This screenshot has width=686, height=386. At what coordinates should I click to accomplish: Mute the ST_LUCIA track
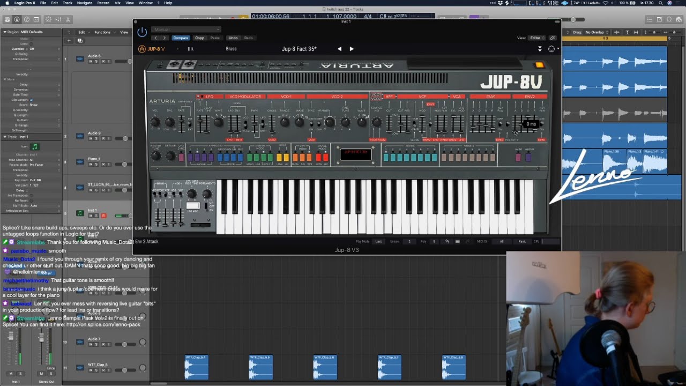(x=91, y=190)
